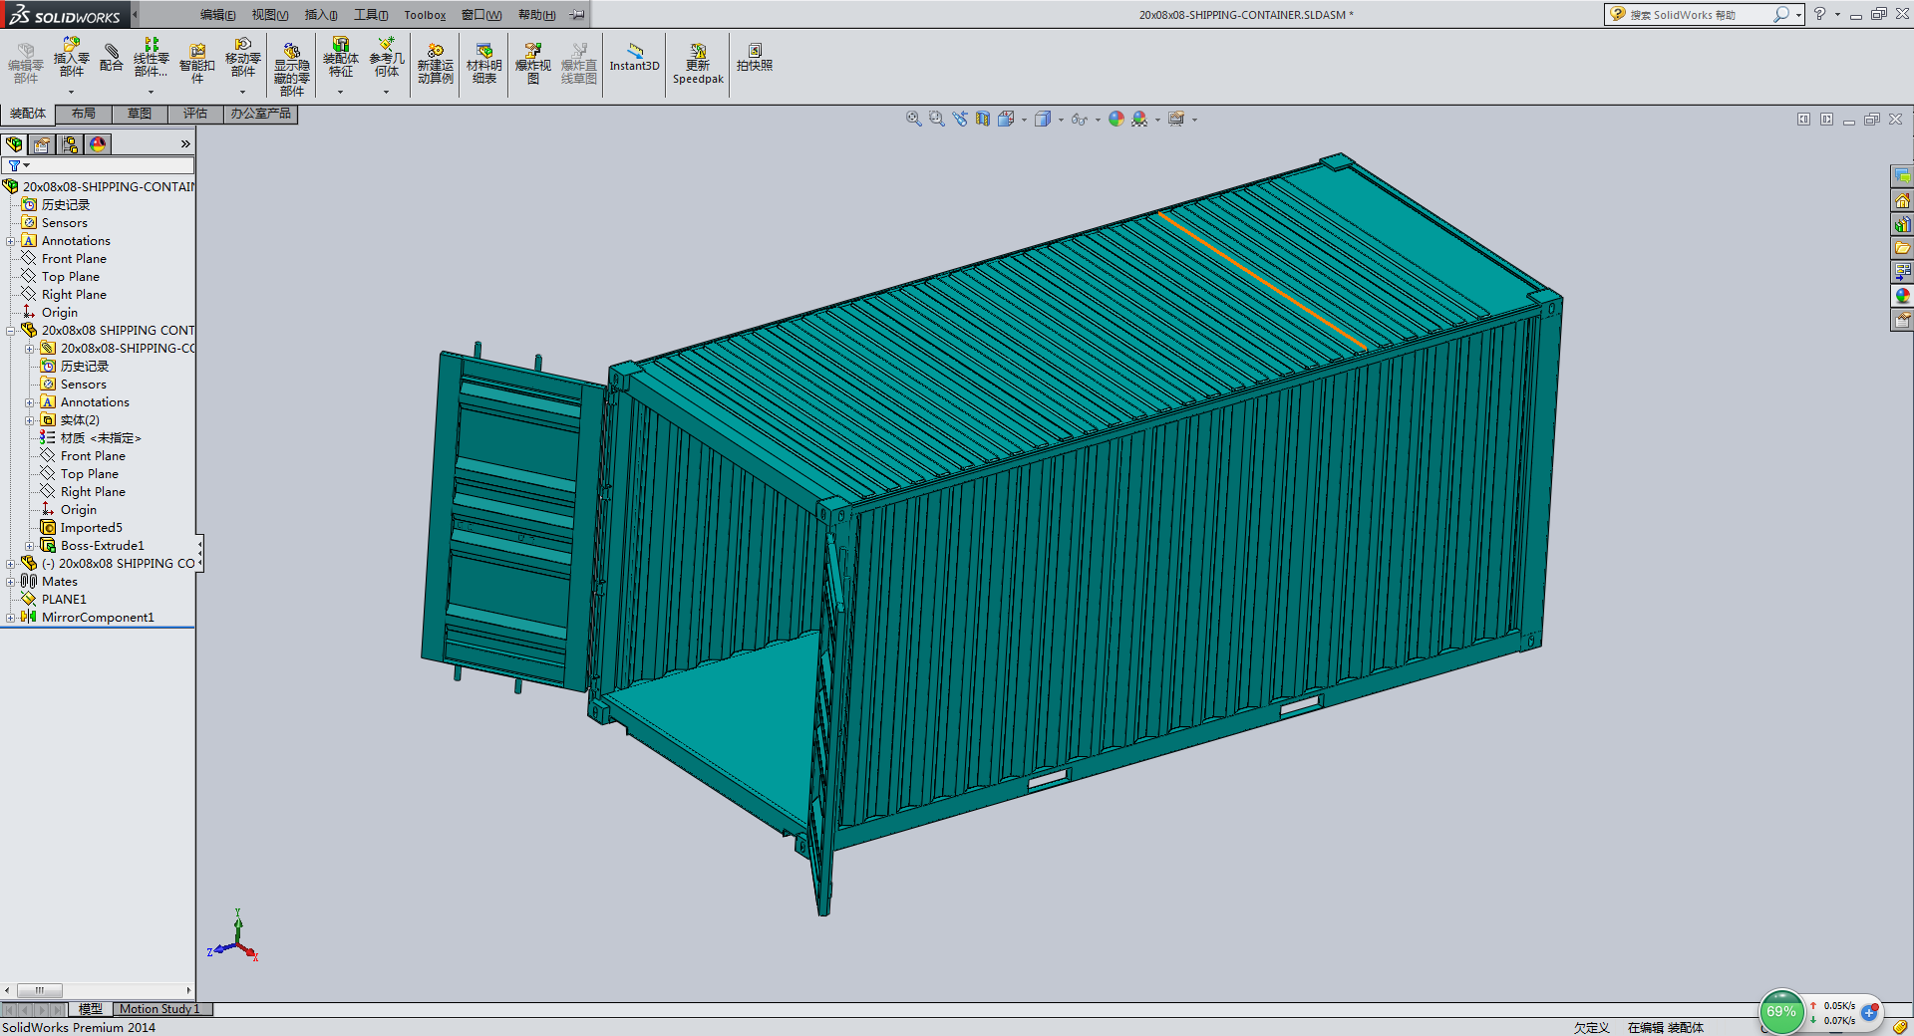
Task: Open SolidWorks Resources home icon in task pane
Action: coord(1902,200)
